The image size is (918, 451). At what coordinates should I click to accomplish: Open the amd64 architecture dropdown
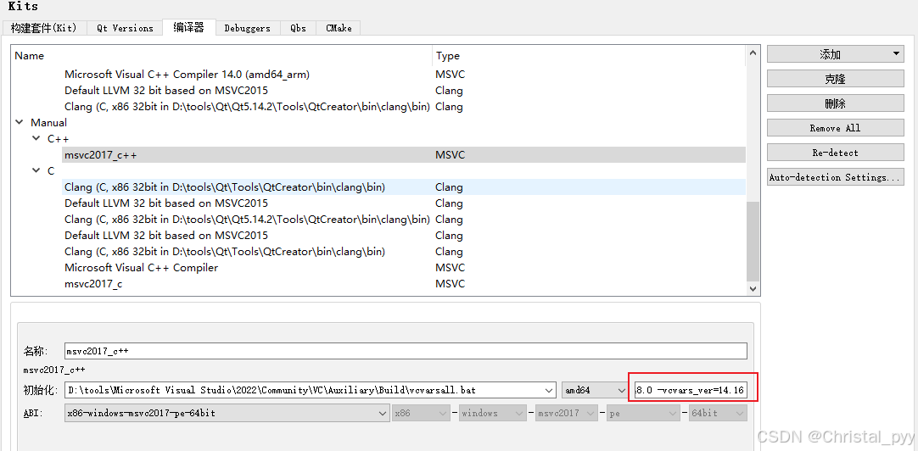point(594,390)
